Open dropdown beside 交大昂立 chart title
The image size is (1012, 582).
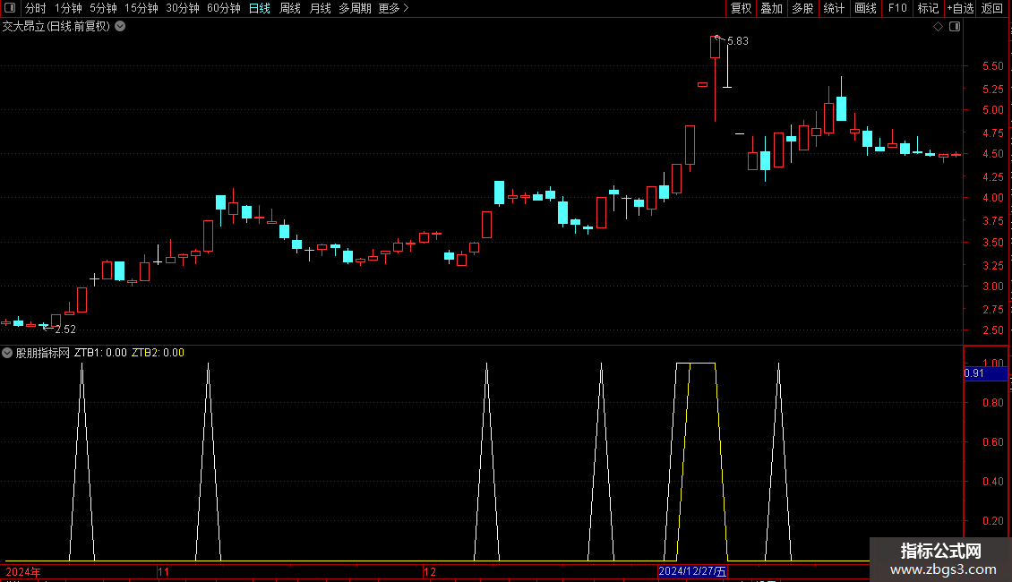tap(120, 27)
